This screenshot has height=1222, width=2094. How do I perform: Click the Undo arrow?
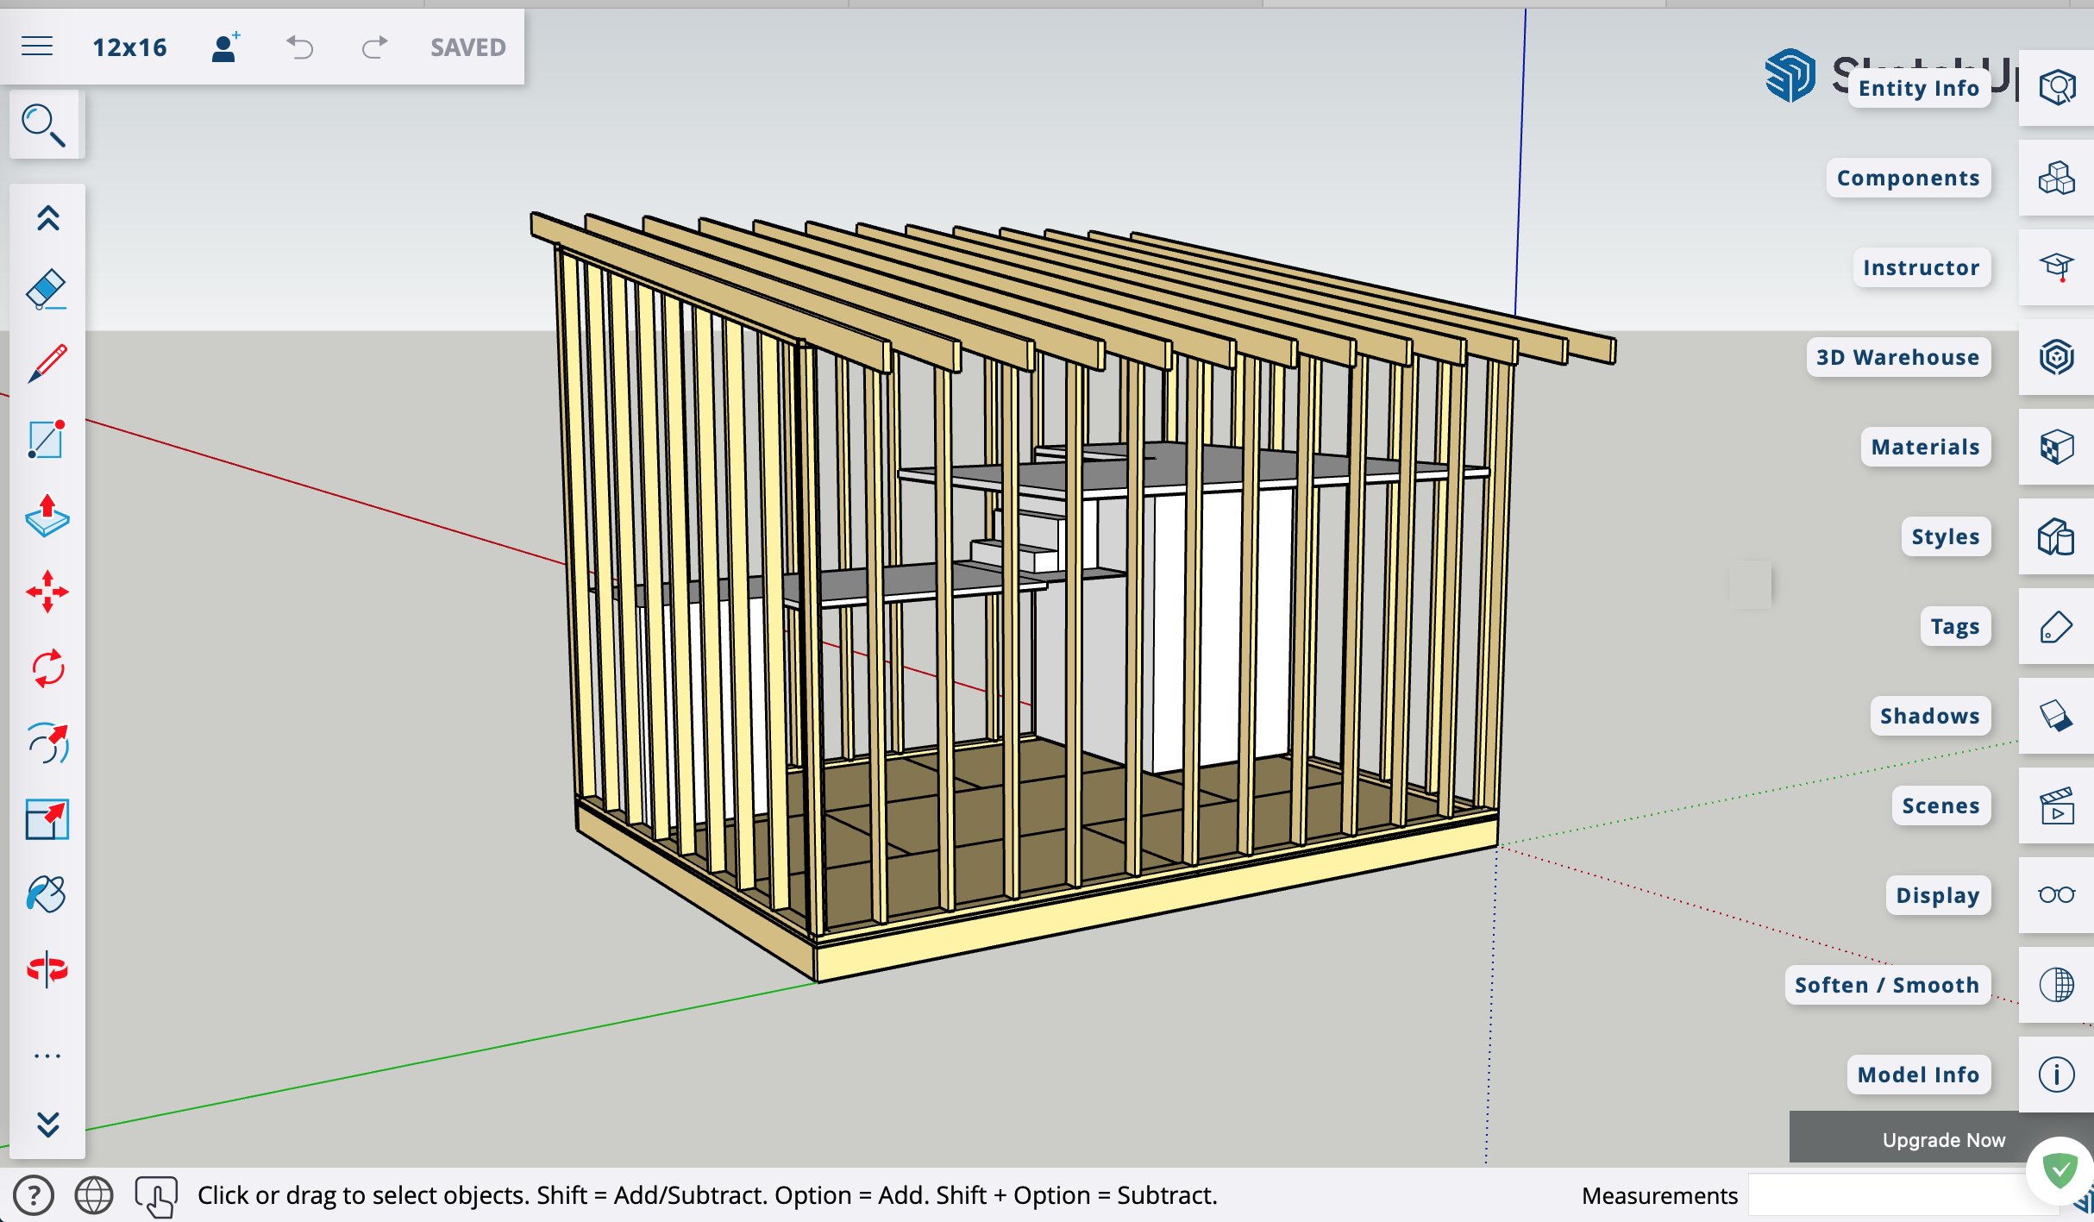pyautogui.click(x=299, y=47)
